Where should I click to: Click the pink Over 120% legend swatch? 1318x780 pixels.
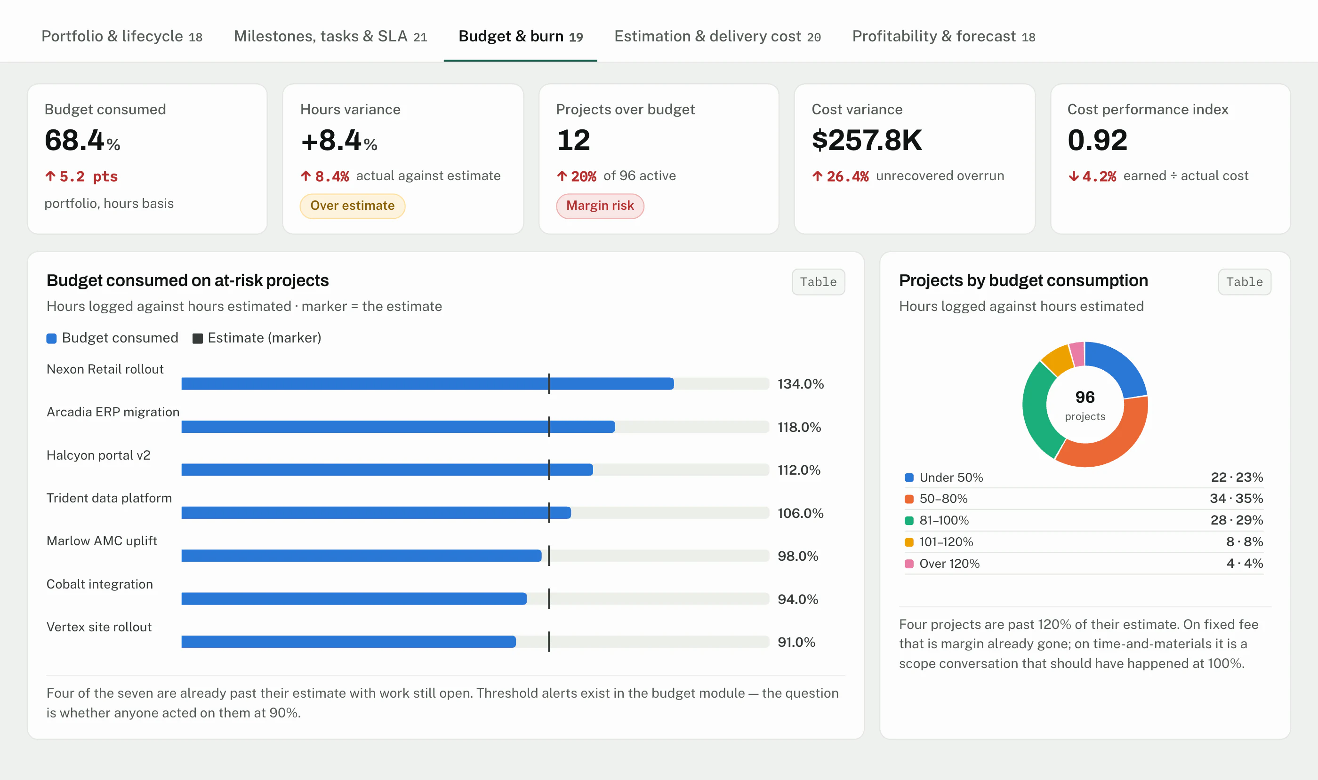(909, 564)
